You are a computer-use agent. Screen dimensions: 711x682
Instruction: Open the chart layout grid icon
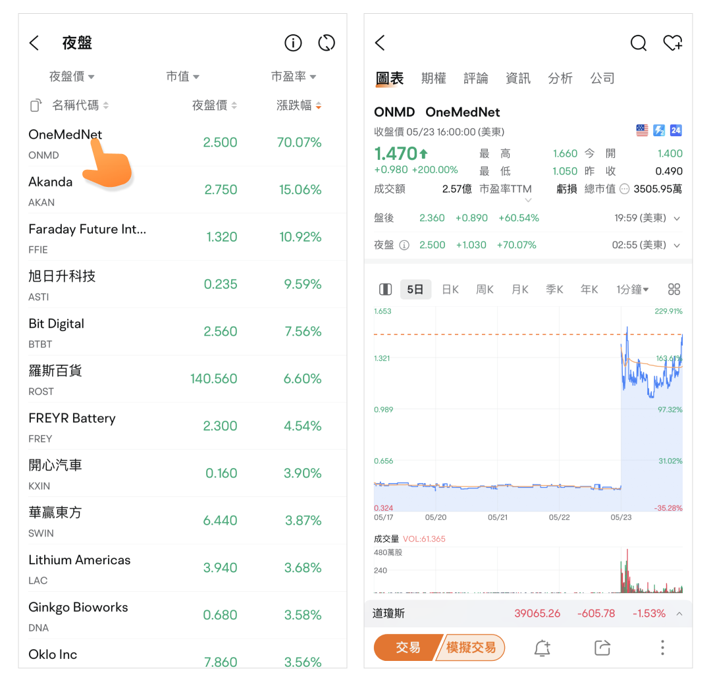(673, 290)
